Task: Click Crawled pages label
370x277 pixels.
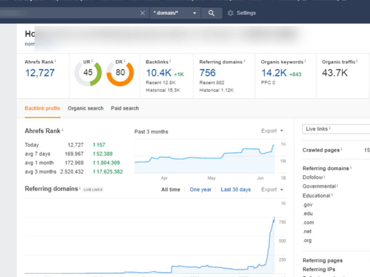Action: [x=321, y=150]
